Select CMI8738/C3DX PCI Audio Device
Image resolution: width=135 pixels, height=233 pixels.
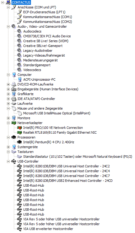(47, 36)
